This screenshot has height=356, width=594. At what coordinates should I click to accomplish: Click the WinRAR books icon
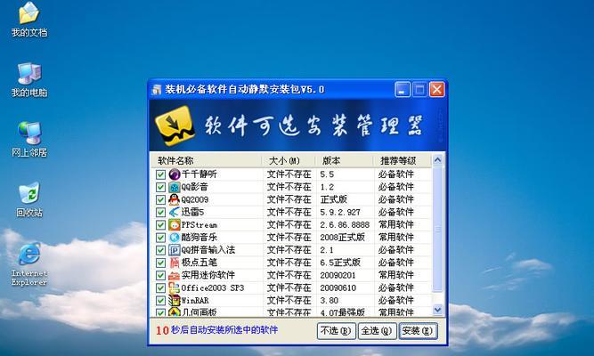tap(175, 300)
